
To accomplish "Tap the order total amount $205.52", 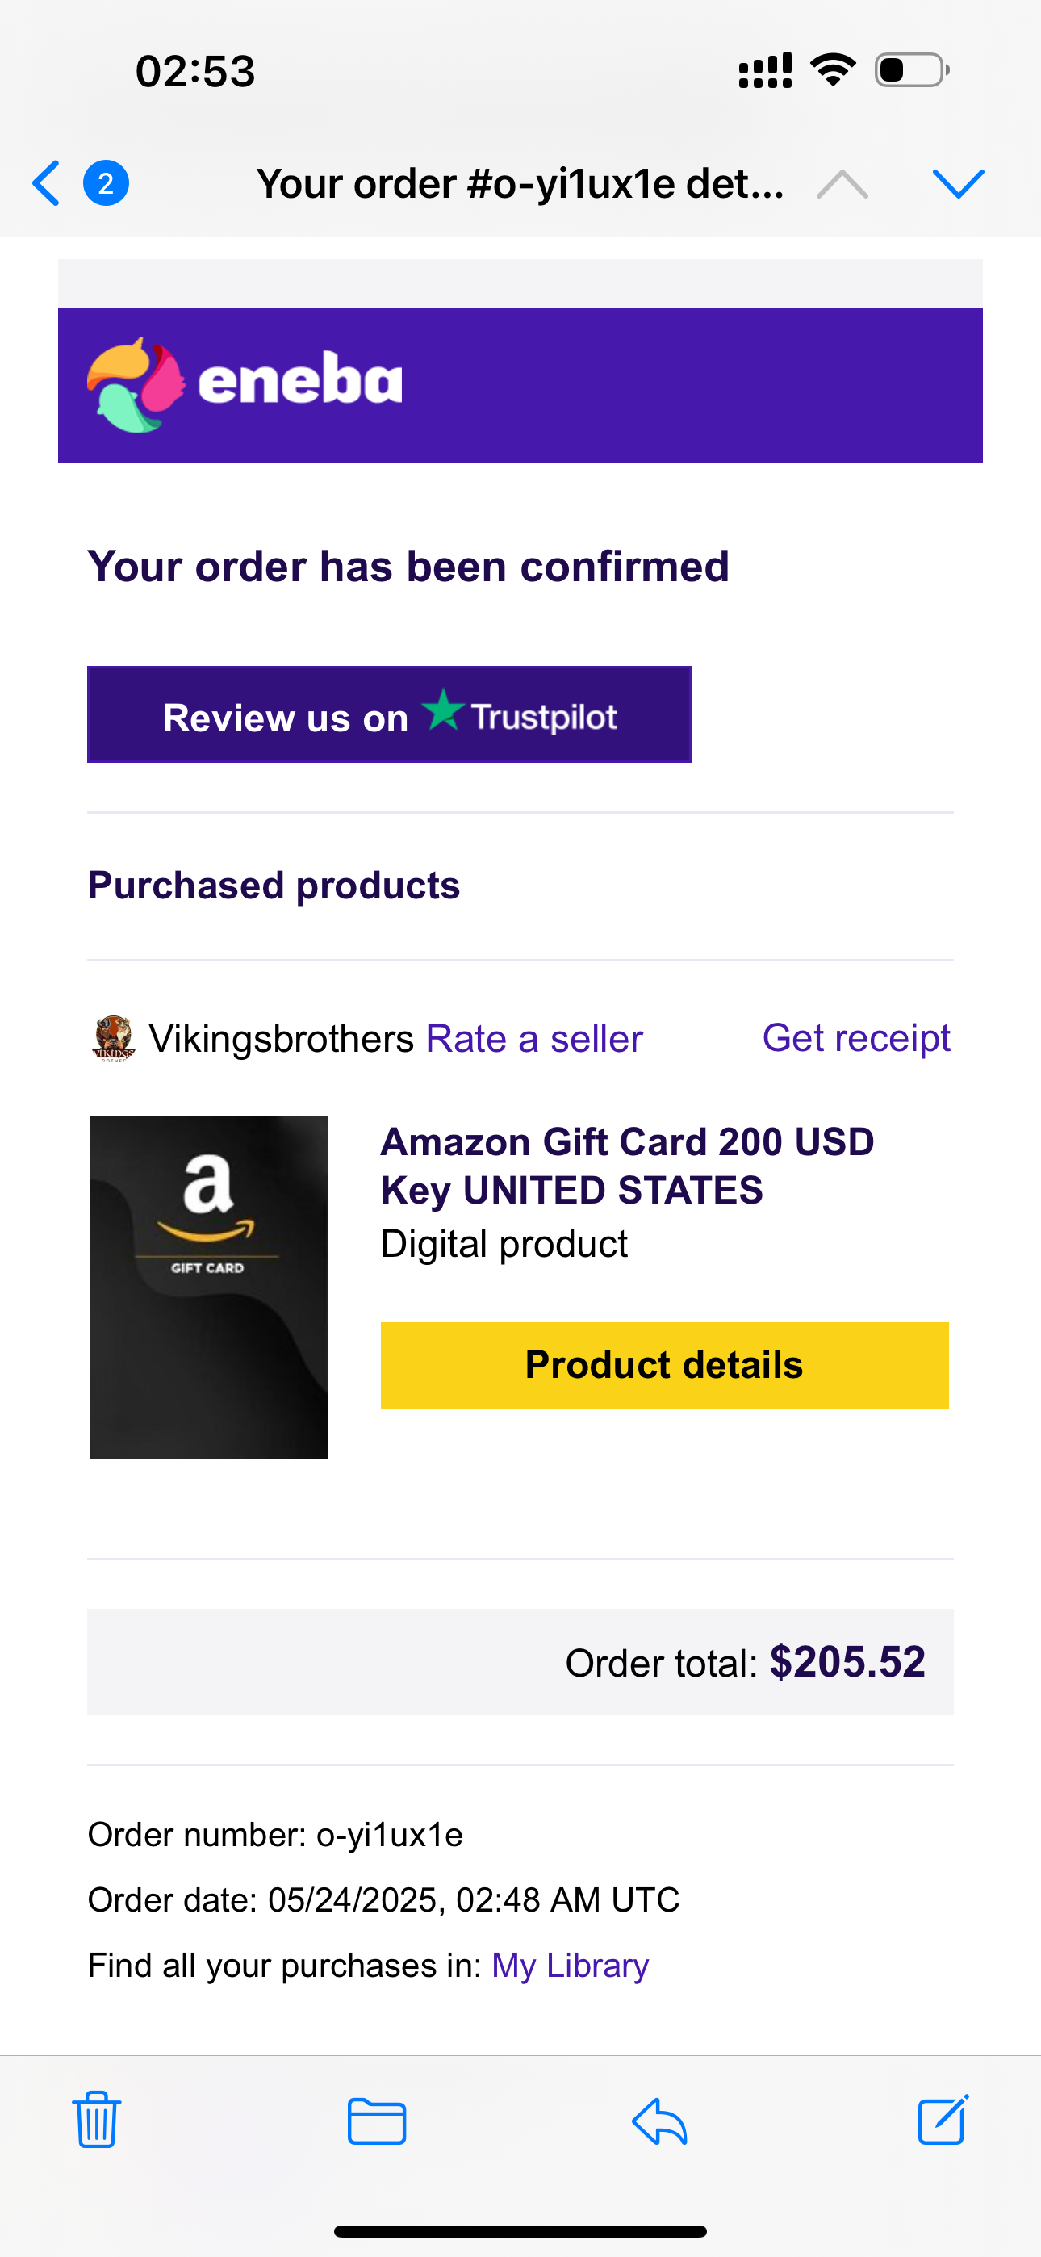I will pos(847,1662).
